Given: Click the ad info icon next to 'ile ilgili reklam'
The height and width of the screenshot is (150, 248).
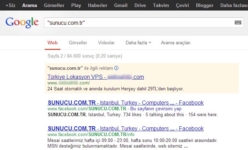Looking at the screenshot, I should (x=116, y=68).
